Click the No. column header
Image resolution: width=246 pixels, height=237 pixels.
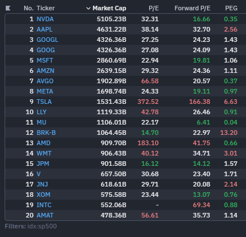29,8
